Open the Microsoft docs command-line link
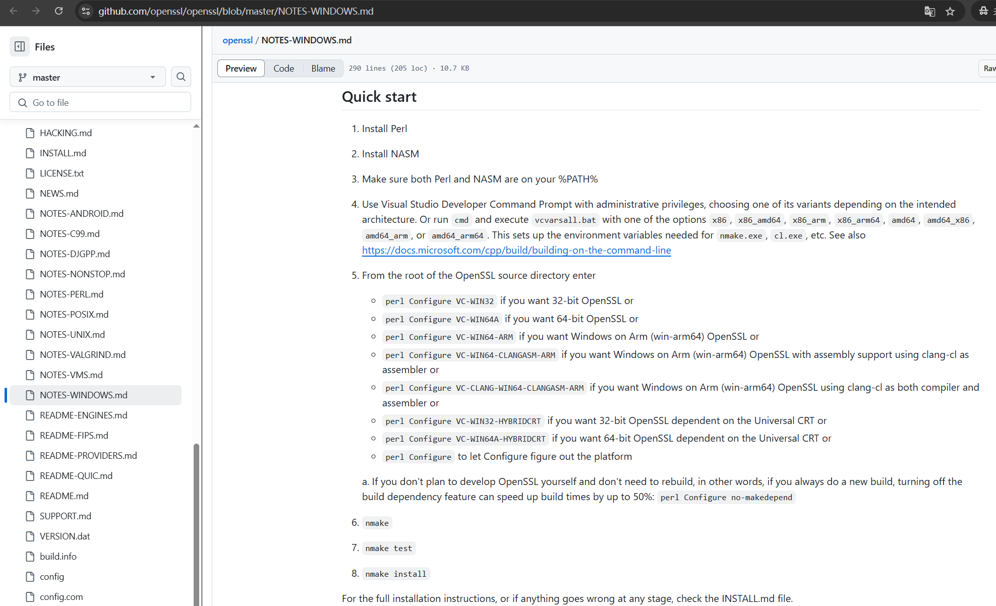The image size is (996, 606). 516,250
